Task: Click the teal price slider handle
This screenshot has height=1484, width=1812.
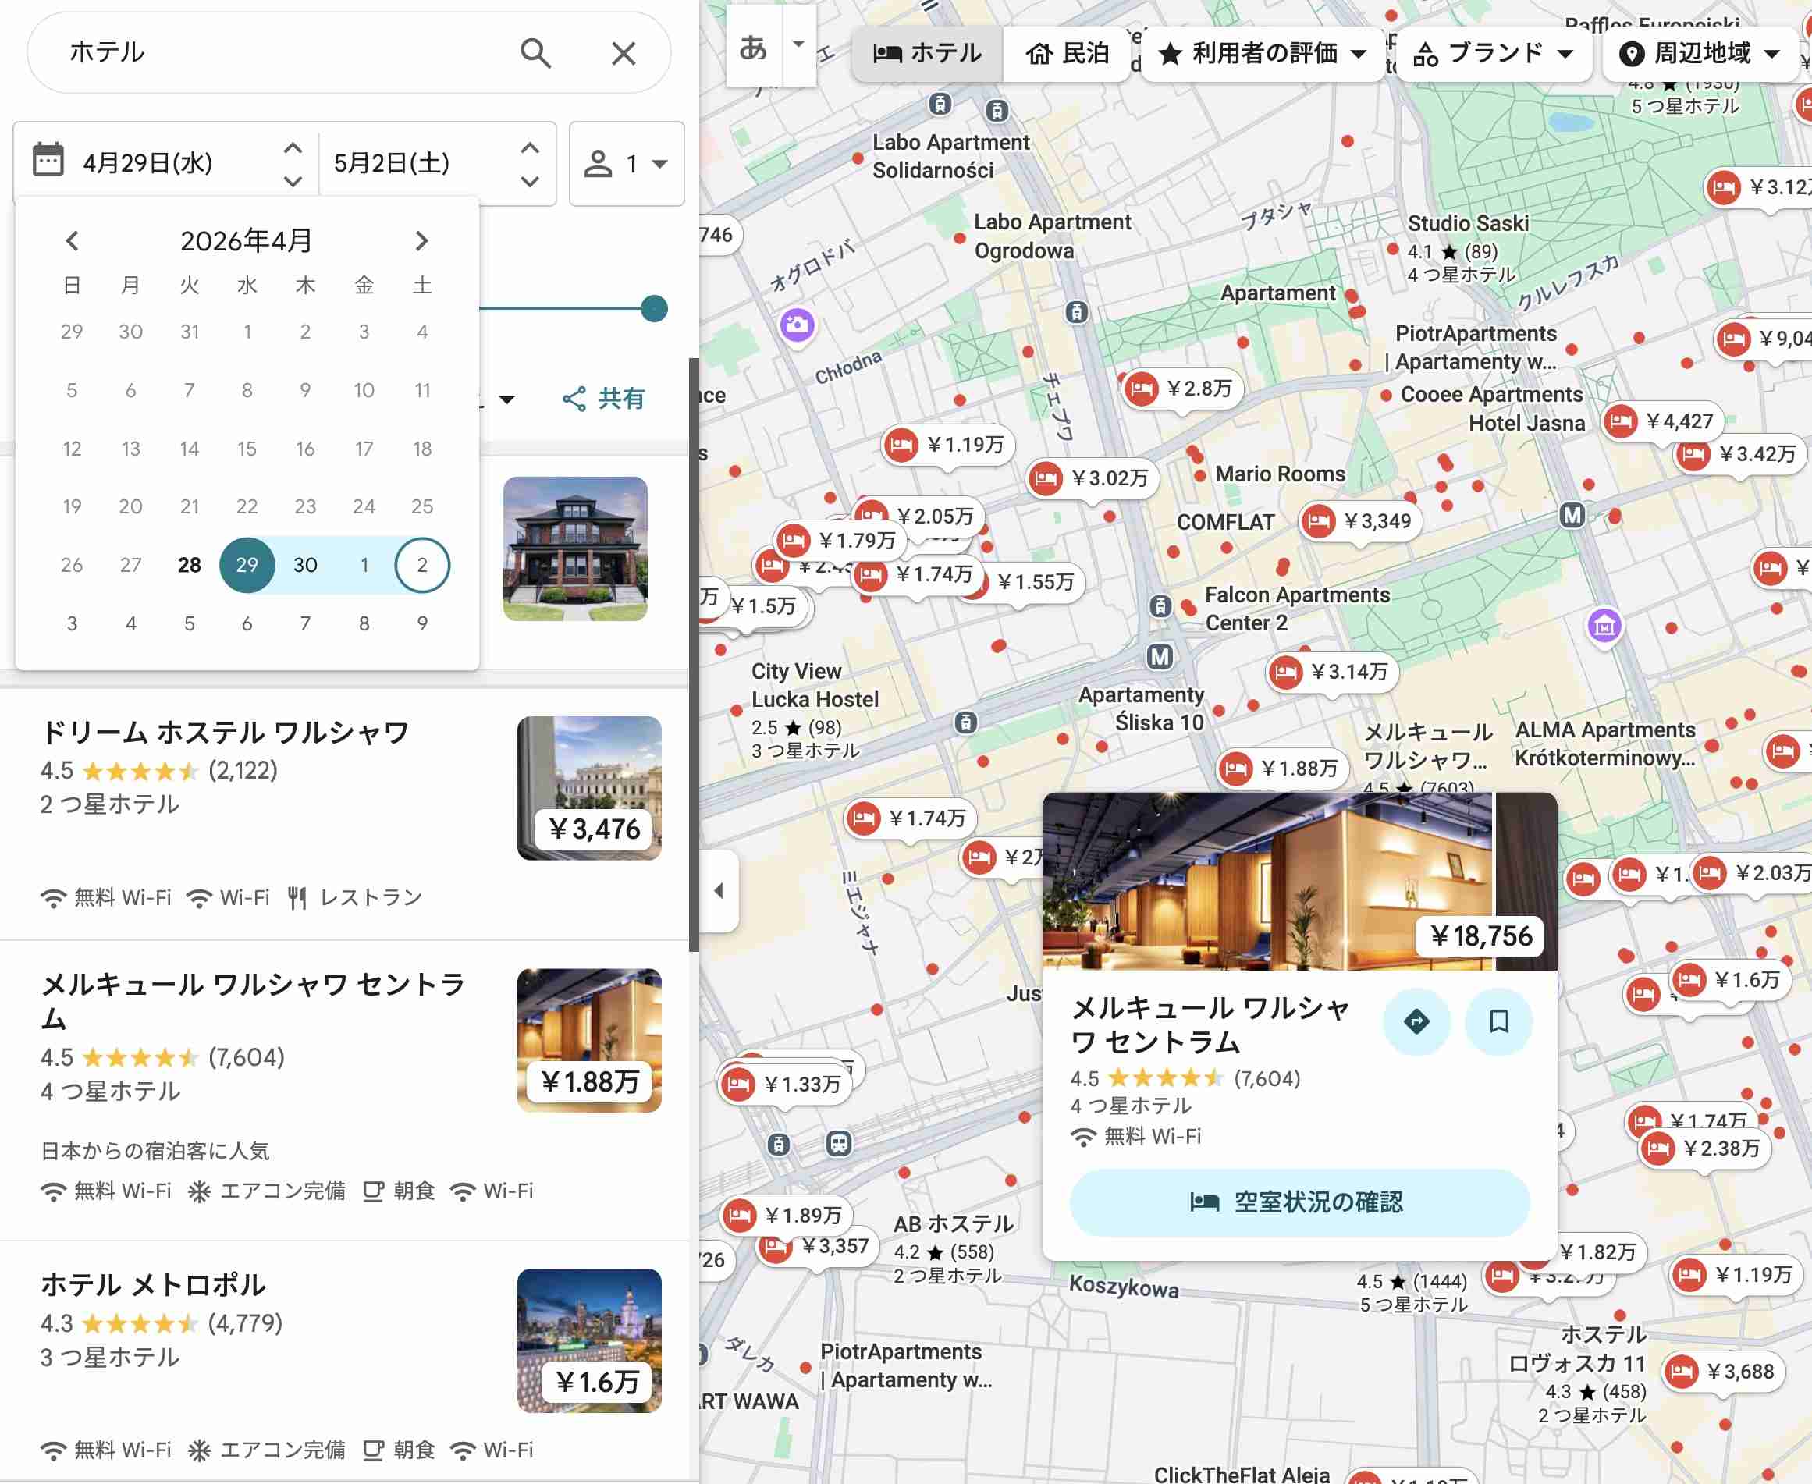Action: point(652,309)
